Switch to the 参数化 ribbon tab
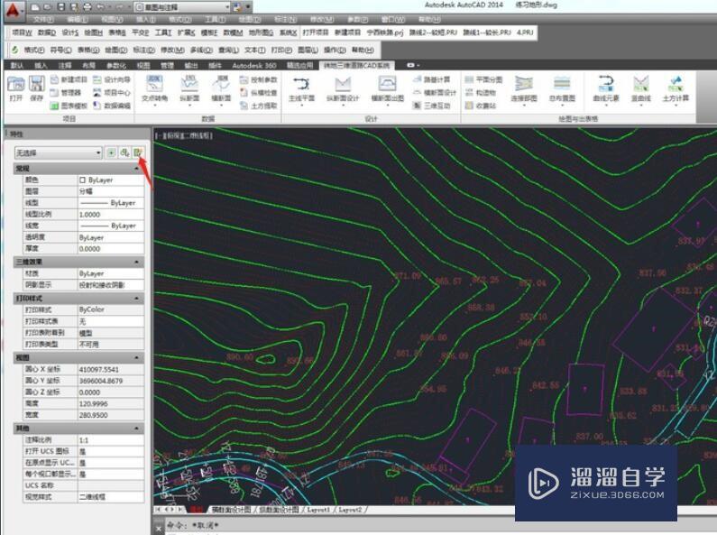The height and width of the screenshot is (535, 717). coord(116,65)
